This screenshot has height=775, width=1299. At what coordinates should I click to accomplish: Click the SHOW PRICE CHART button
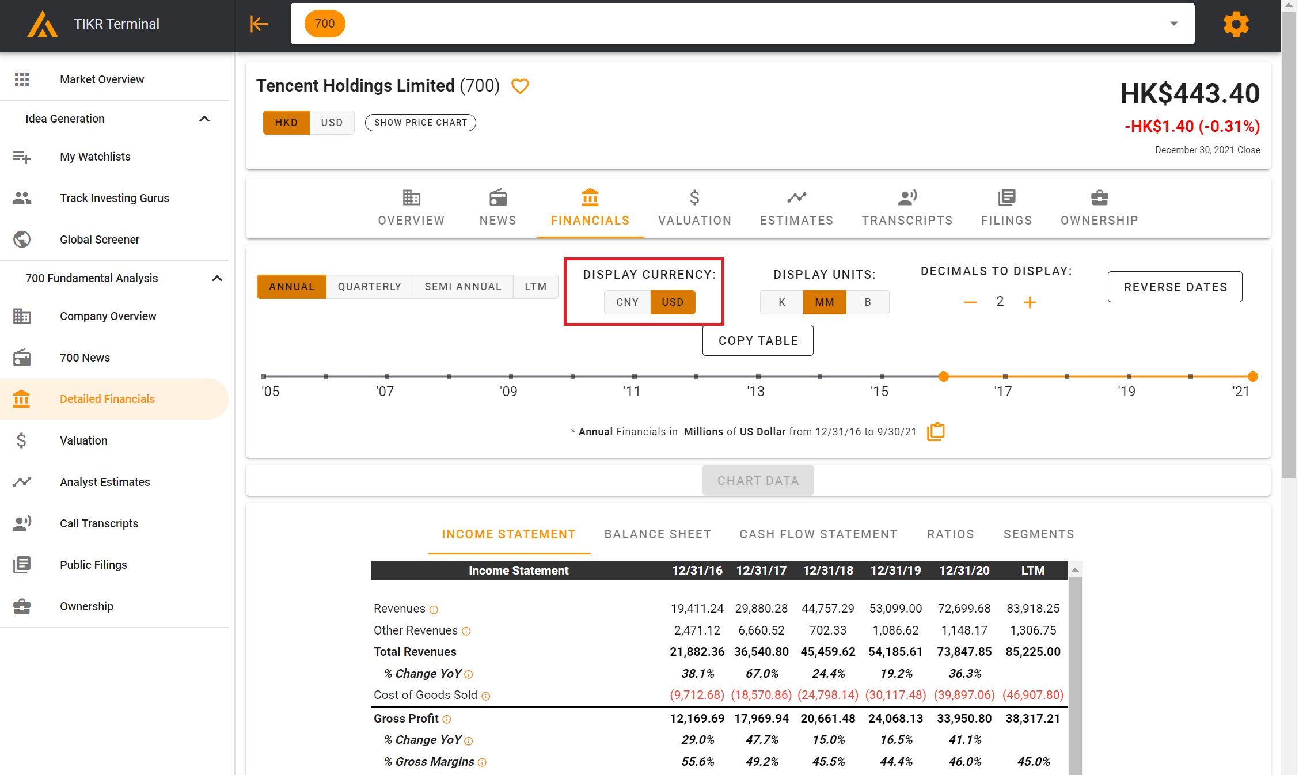420,123
